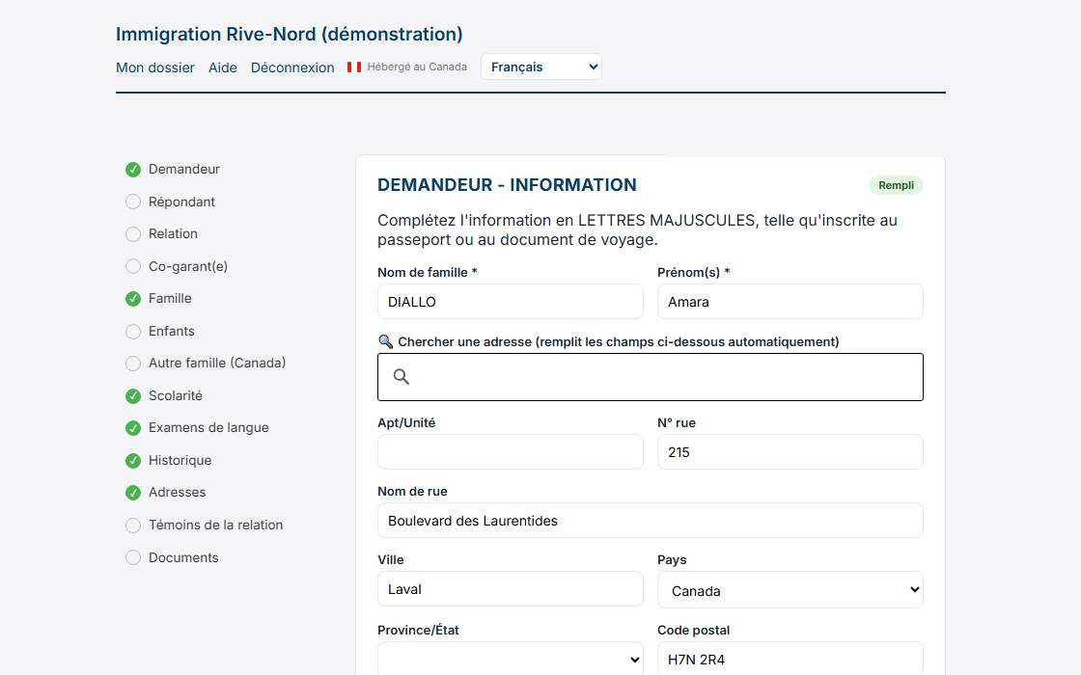Open Mon dossier in the top navigation
The image size is (1081, 675).
pyautogui.click(x=155, y=67)
